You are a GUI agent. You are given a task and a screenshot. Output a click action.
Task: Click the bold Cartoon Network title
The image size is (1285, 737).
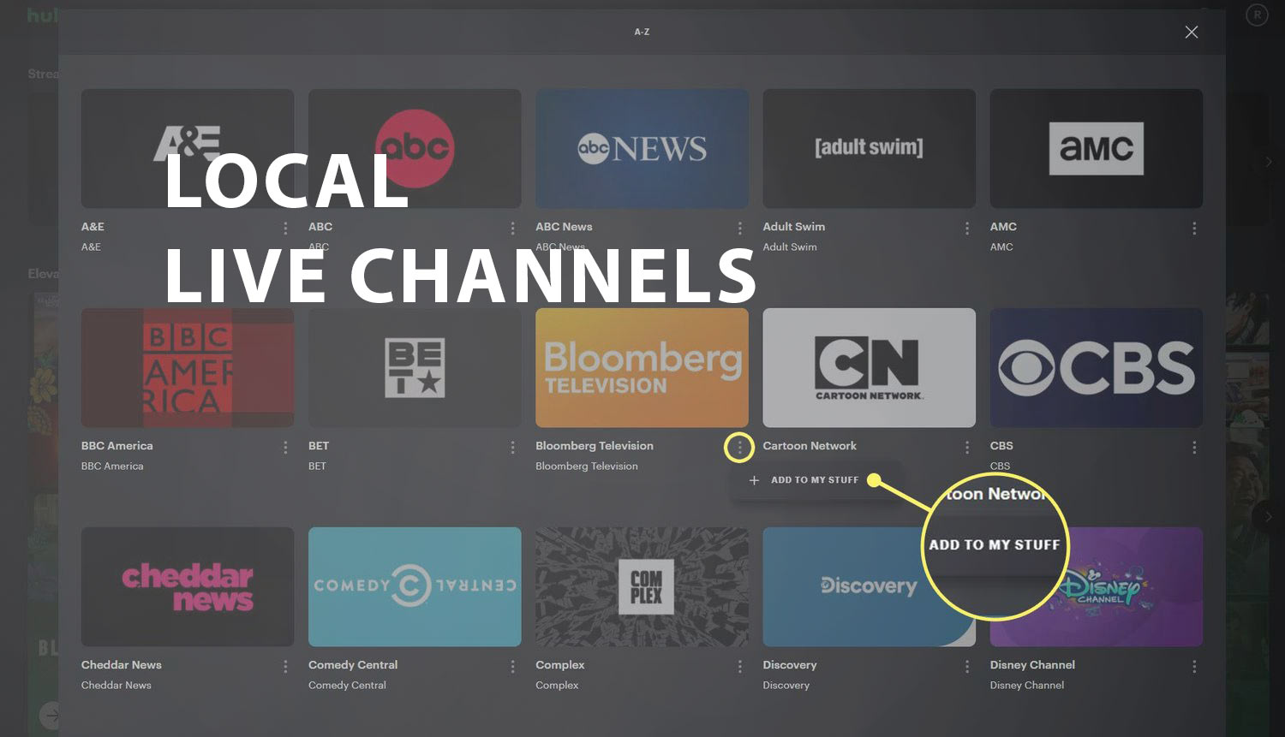(x=810, y=446)
